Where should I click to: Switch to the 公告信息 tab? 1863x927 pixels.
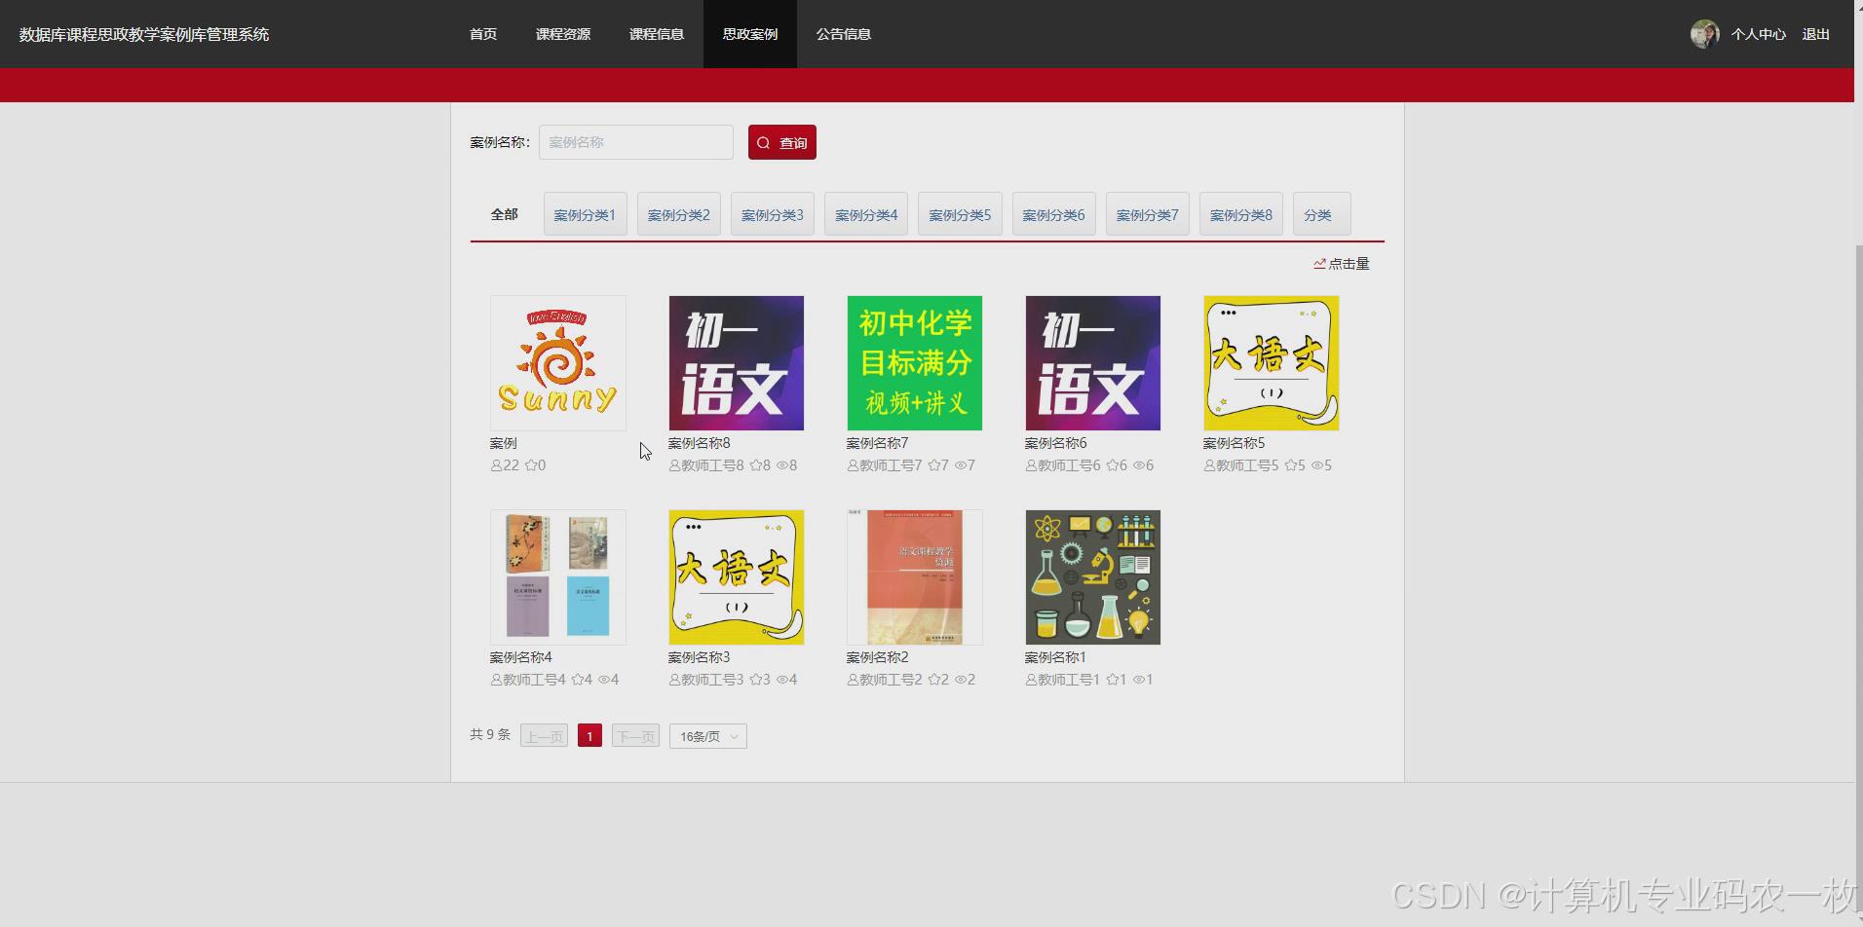click(843, 33)
